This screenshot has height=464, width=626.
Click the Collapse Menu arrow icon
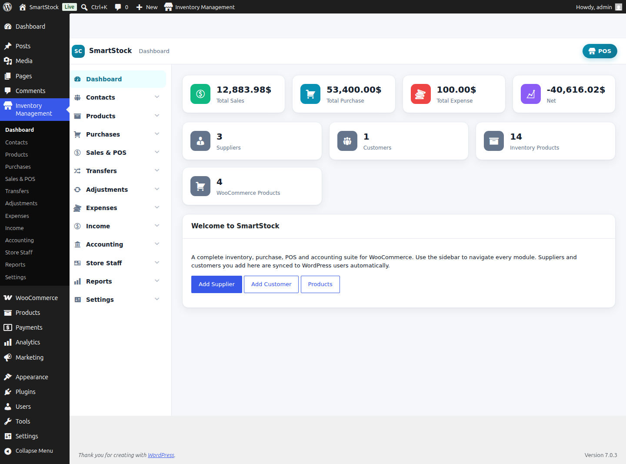tap(8, 451)
